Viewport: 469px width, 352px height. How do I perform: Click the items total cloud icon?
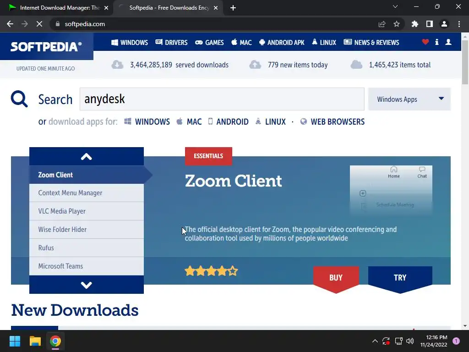(356, 65)
